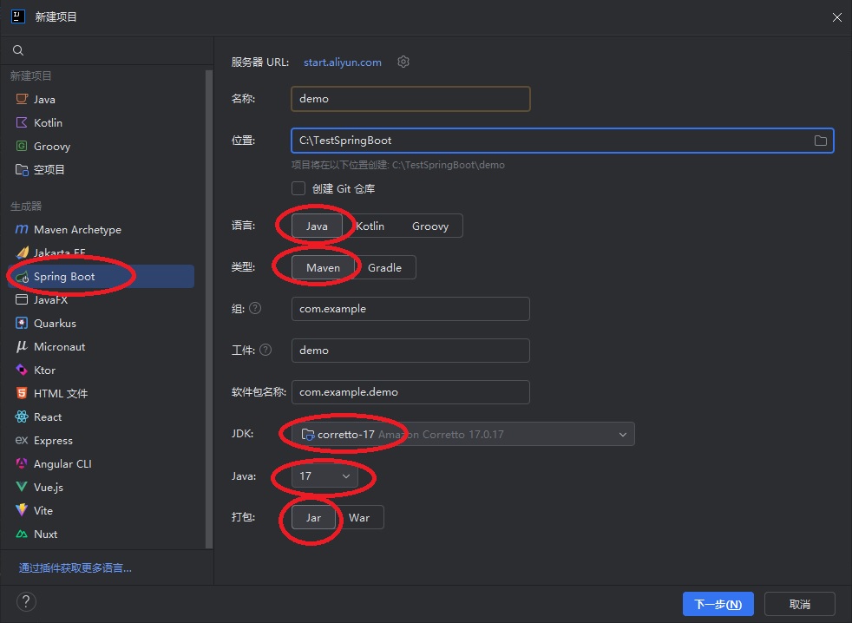Screen dimensions: 852x623
Task: Select Kotlin as the language
Action: coord(370,226)
